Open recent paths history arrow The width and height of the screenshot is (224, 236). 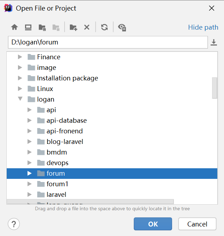214,42
